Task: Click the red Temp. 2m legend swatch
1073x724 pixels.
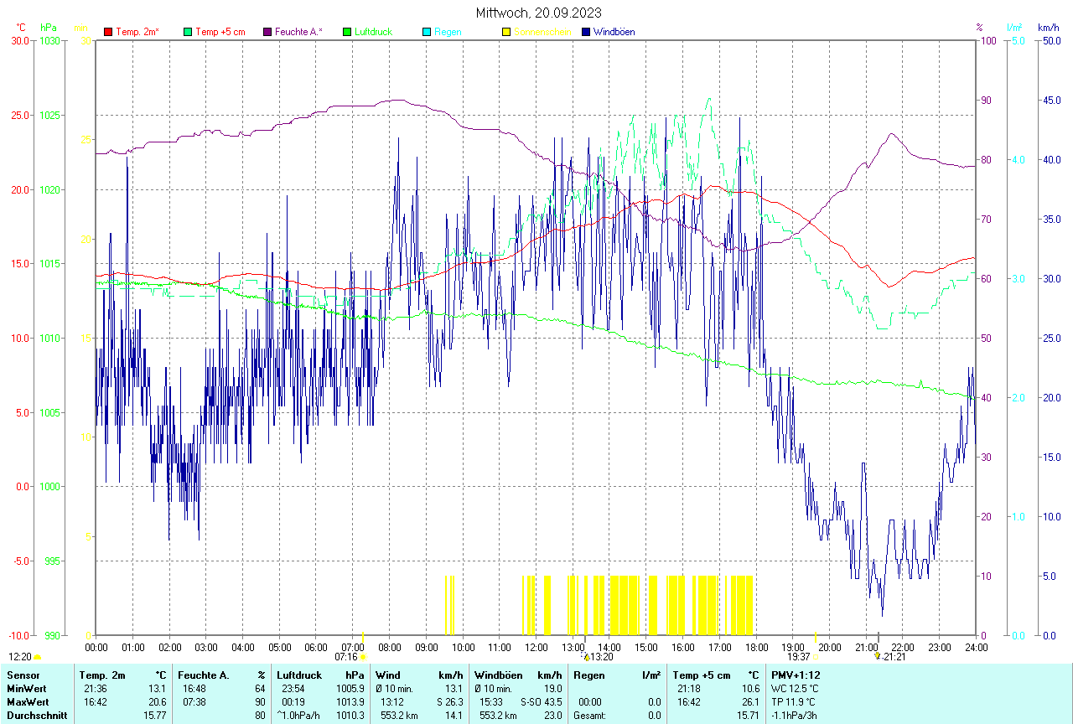Action: point(107,32)
